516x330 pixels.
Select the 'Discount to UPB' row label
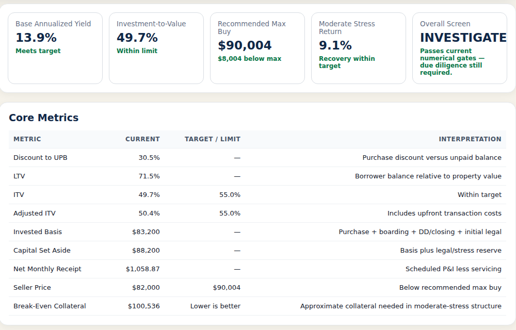(40, 158)
